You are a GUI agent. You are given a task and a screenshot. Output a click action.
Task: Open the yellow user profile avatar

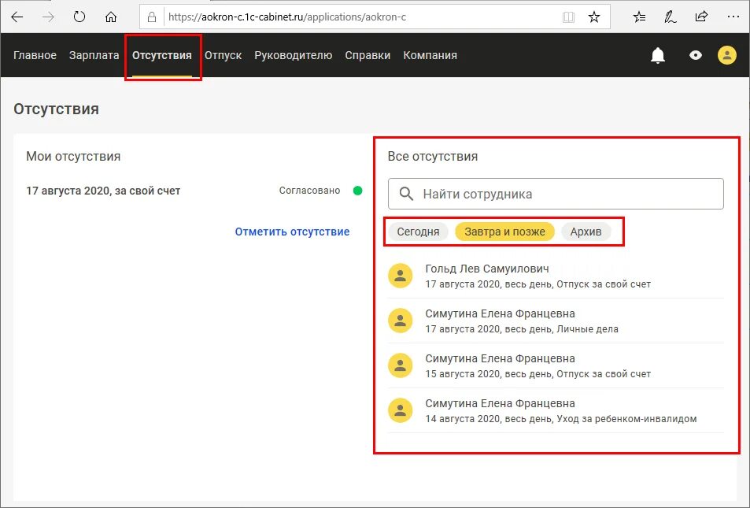point(726,55)
